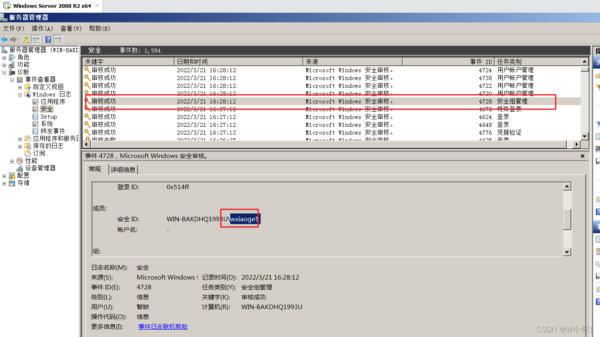Screen dimensions: 600x337
Task: Expand the 存储 tree node
Action: [x=4, y=183]
